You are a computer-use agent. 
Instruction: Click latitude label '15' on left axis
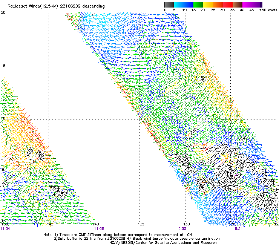[x=3, y=66]
